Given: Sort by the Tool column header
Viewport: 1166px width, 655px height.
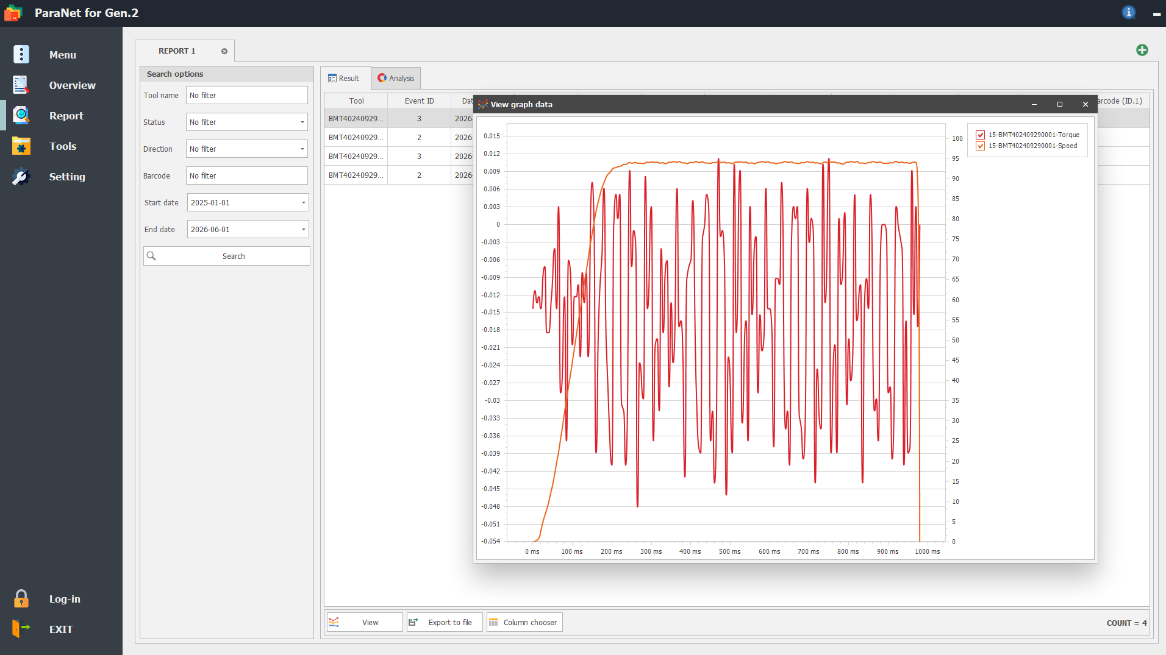Looking at the screenshot, I should [x=356, y=101].
